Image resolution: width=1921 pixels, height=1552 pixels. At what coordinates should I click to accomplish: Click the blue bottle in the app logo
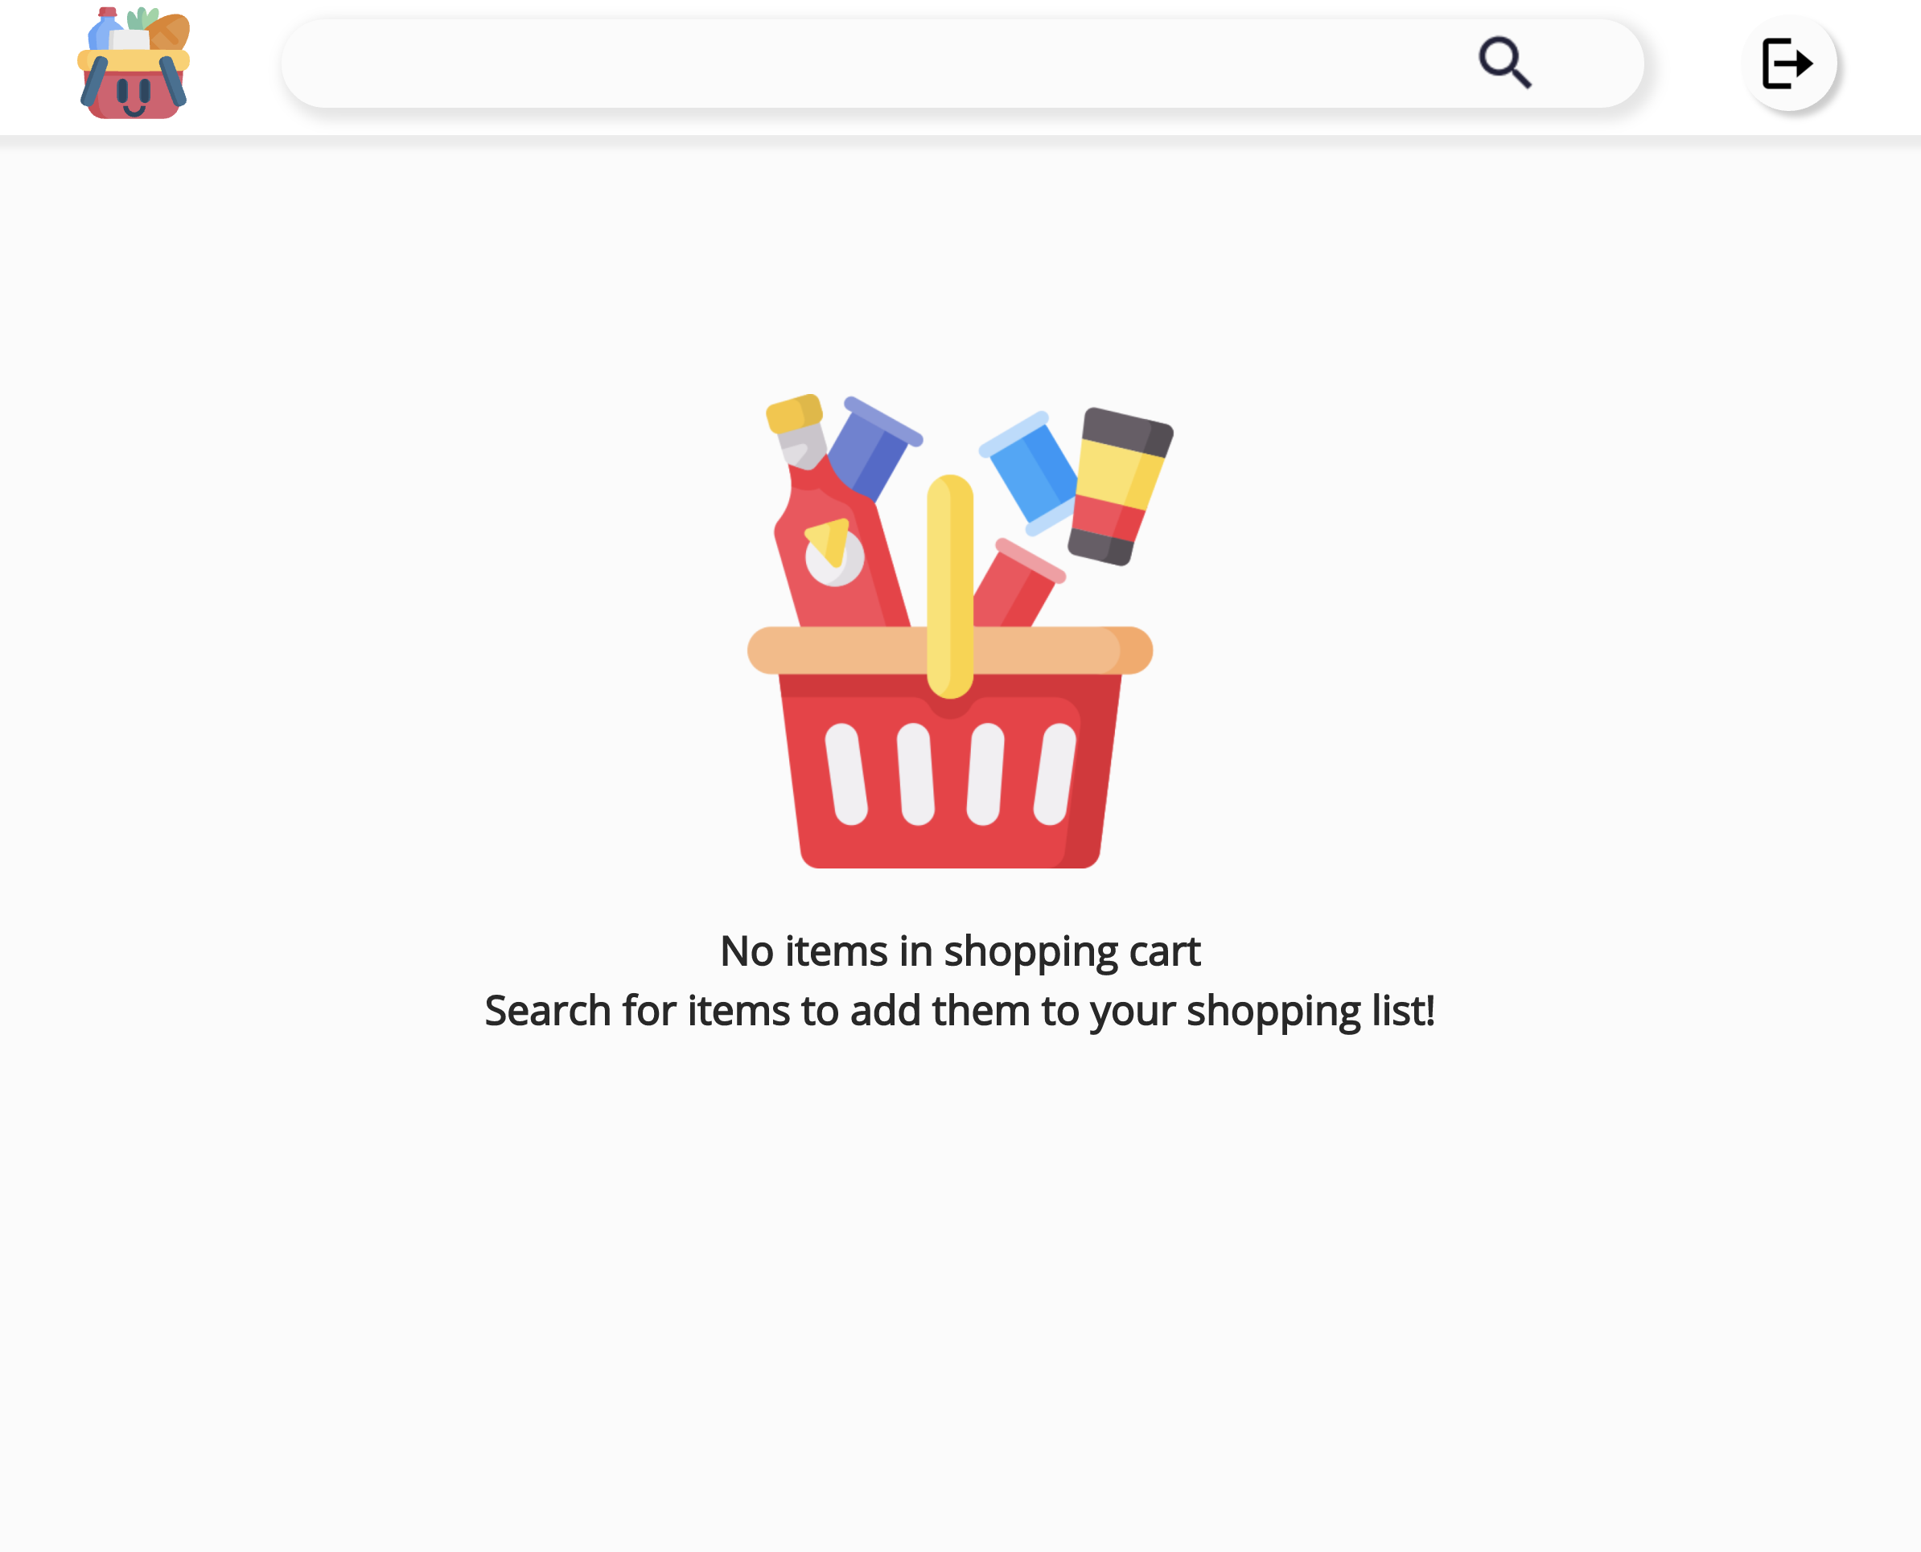point(105,29)
